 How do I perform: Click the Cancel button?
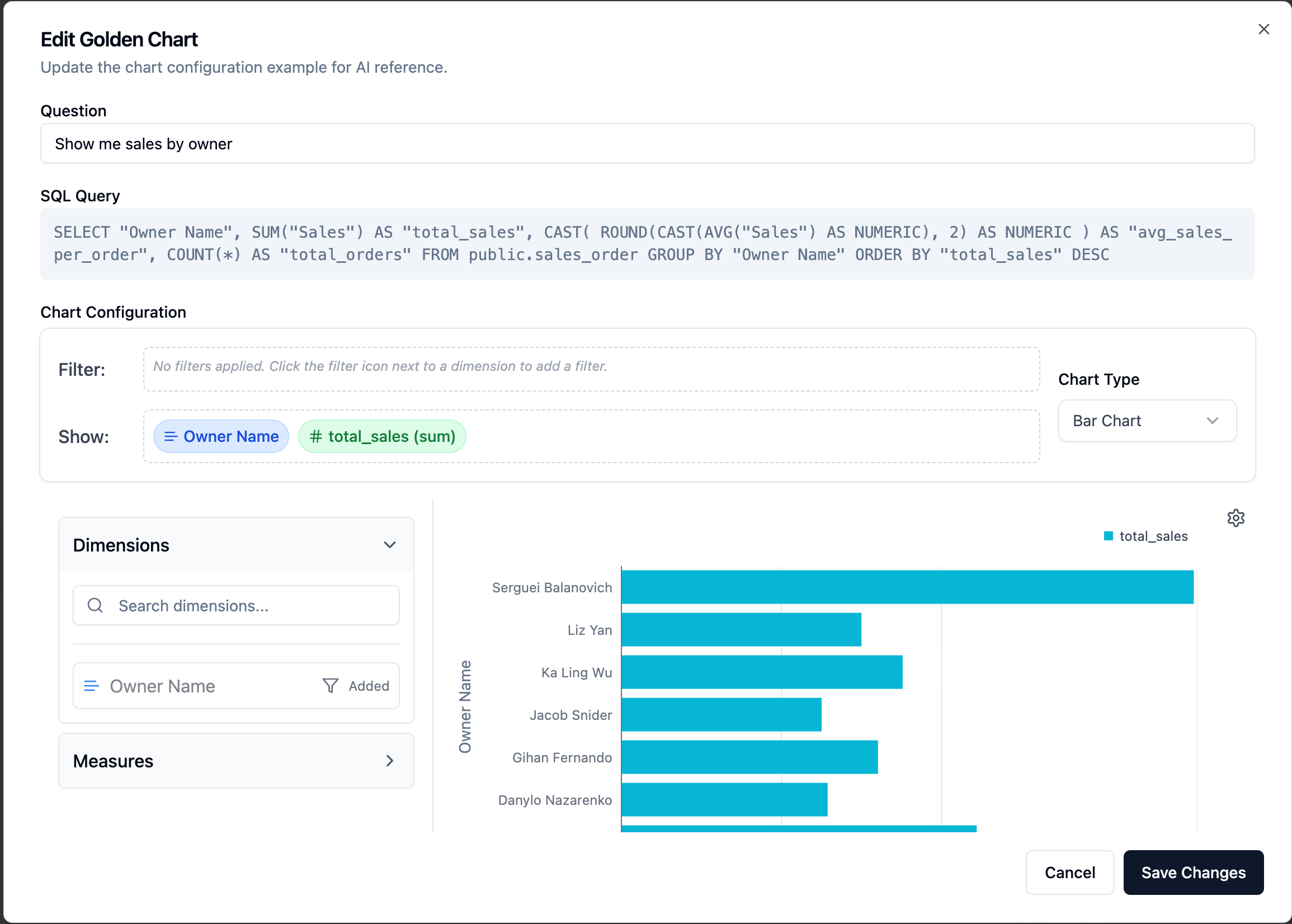[1069, 872]
